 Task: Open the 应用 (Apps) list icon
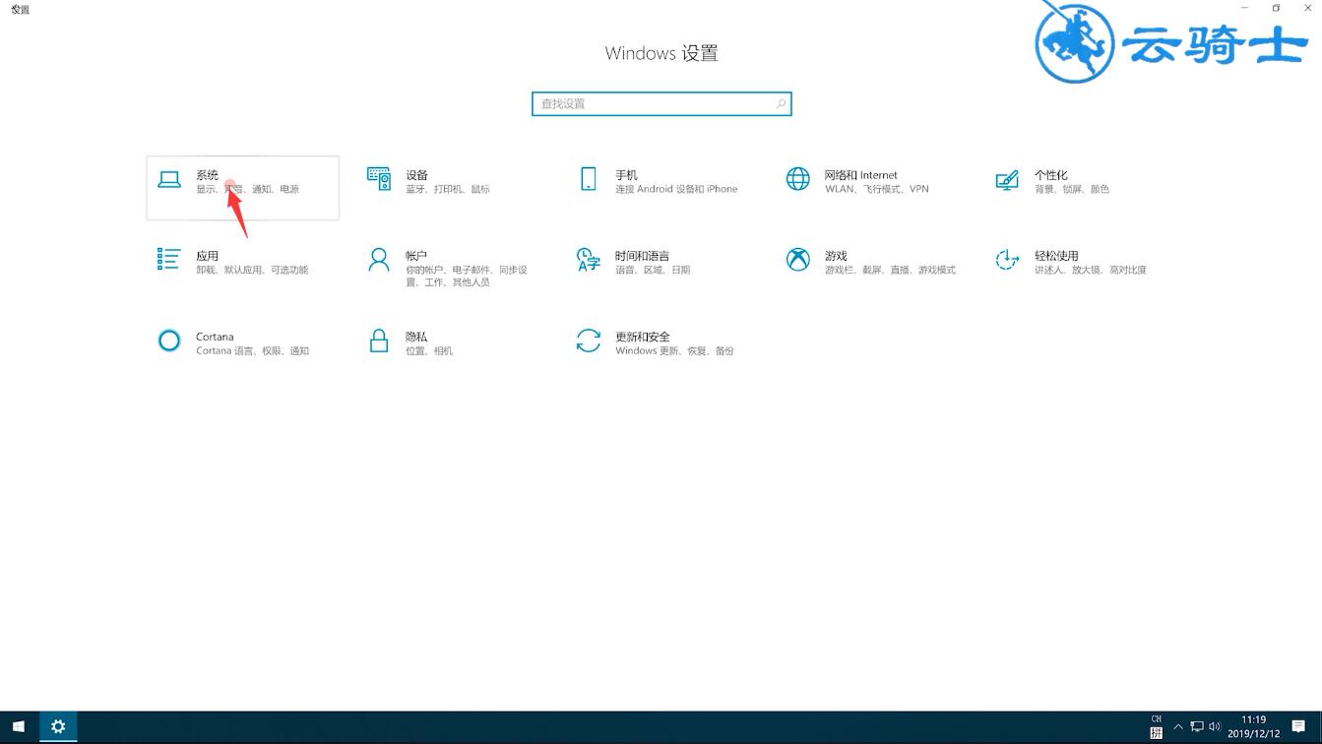point(168,259)
